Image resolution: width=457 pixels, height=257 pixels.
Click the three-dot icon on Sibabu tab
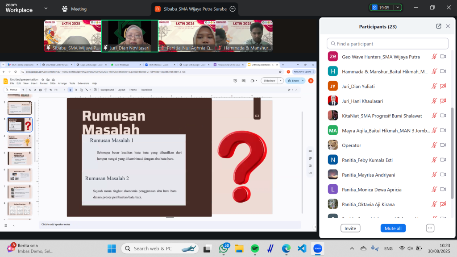tap(232, 9)
